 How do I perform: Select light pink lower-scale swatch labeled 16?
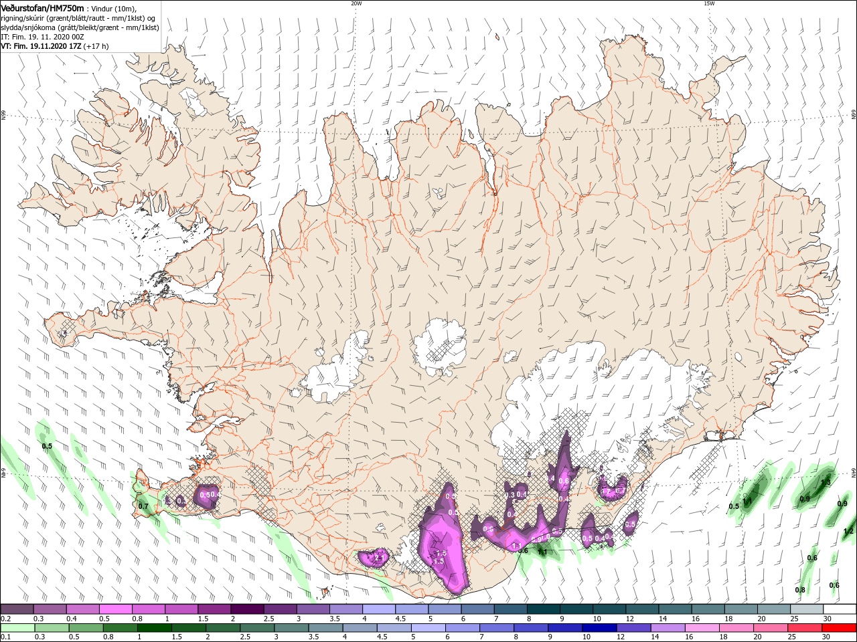[x=702, y=628]
